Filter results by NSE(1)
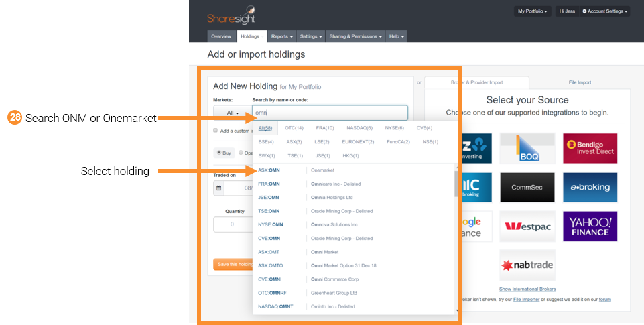Screen dimensions: 644x325 coord(430,142)
